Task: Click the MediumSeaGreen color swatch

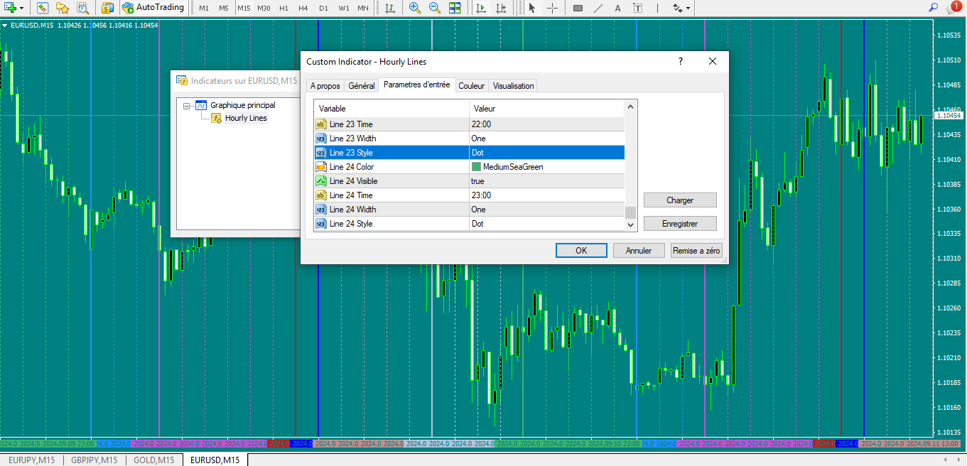Action: point(476,167)
